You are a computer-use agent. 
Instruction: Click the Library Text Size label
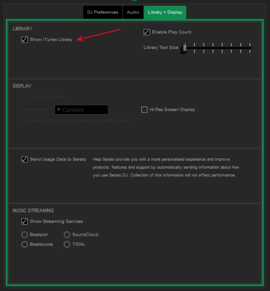pos(161,48)
